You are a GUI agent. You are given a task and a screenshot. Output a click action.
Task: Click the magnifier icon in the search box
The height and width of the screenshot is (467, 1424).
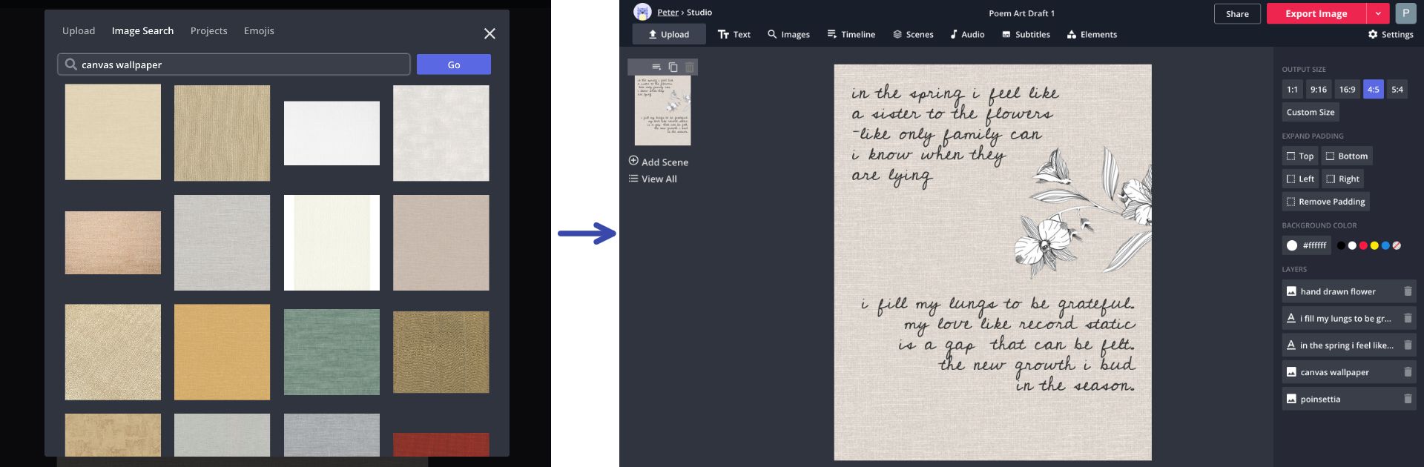point(70,64)
